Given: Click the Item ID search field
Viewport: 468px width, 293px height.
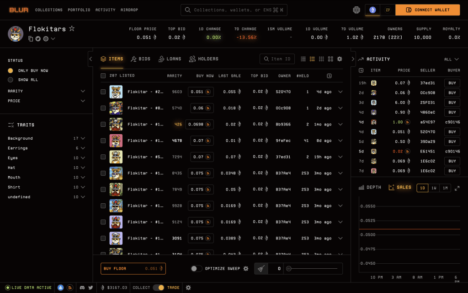Looking at the screenshot, I should point(277,59).
